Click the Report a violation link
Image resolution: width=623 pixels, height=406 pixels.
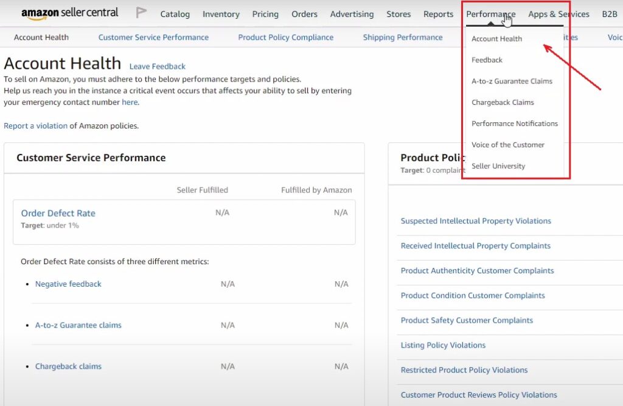pos(35,126)
